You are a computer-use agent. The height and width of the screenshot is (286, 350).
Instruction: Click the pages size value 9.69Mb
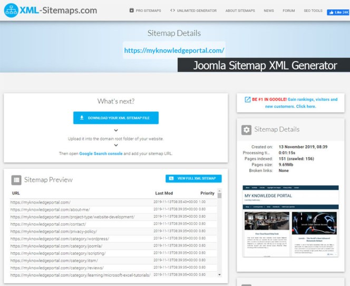click(x=286, y=165)
